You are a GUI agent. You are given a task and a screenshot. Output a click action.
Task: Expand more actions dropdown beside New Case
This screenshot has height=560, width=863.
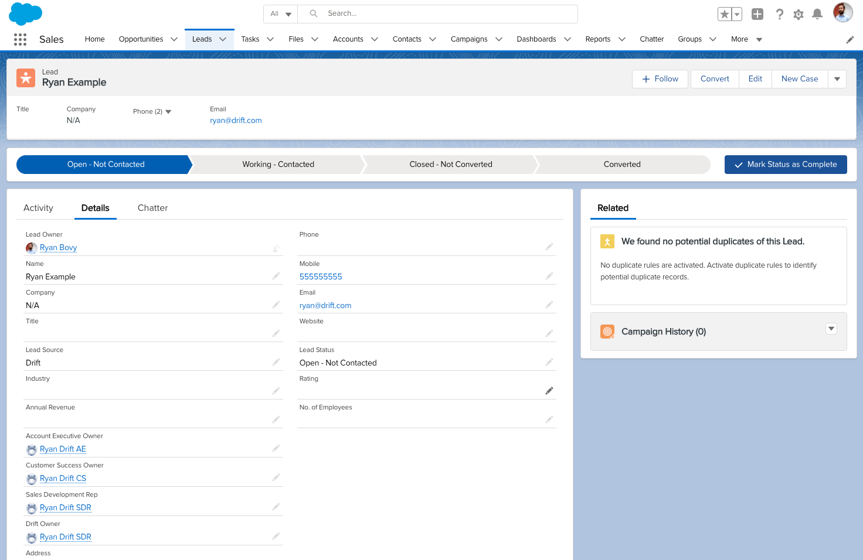[837, 79]
